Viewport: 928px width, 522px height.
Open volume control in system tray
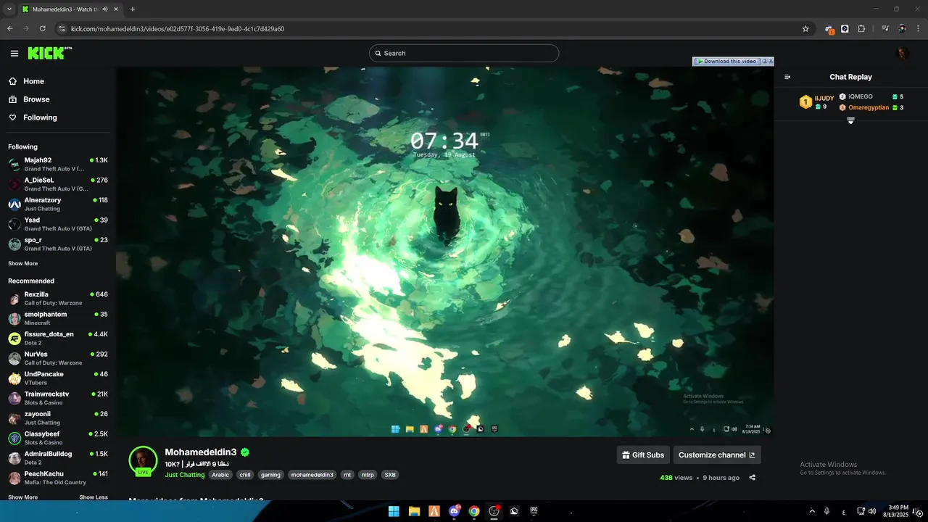[871, 511]
